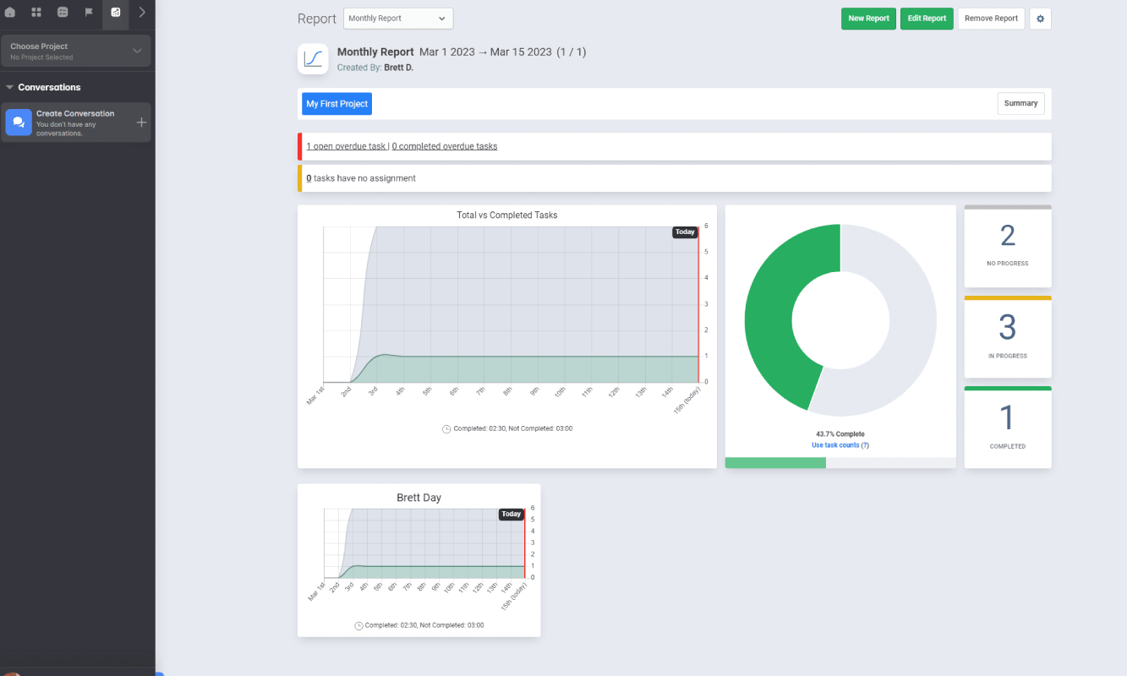Open the 2 No Progress card
Image resolution: width=1127 pixels, height=676 pixels.
[x=1008, y=246]
